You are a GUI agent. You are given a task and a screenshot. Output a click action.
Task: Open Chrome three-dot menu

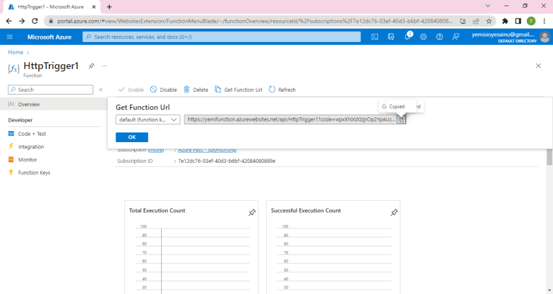click(x=544, y=21)
